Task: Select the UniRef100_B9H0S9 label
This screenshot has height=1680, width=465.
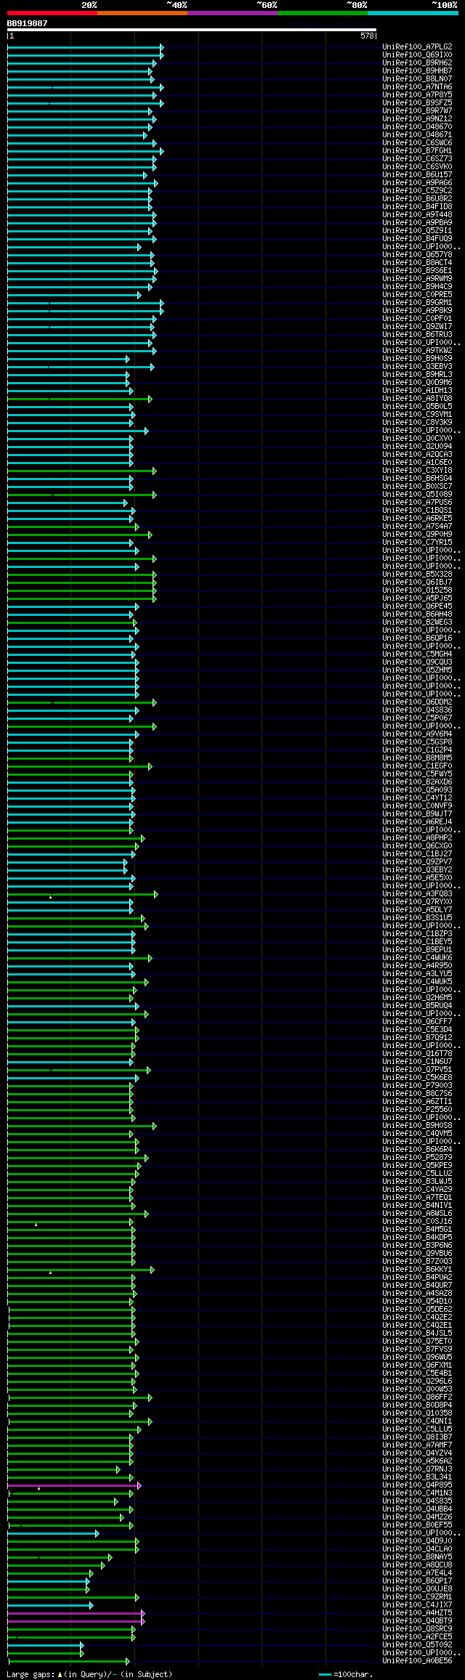Action: [x=417, y=359]
